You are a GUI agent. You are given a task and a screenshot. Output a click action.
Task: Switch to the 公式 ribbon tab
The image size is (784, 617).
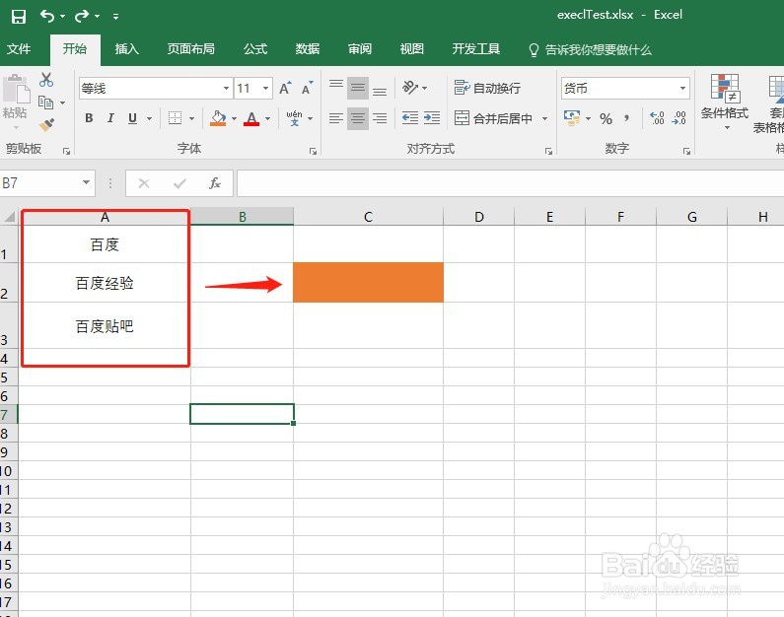(255, 49)
